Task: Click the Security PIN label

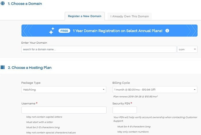Action: pos(121,103)
